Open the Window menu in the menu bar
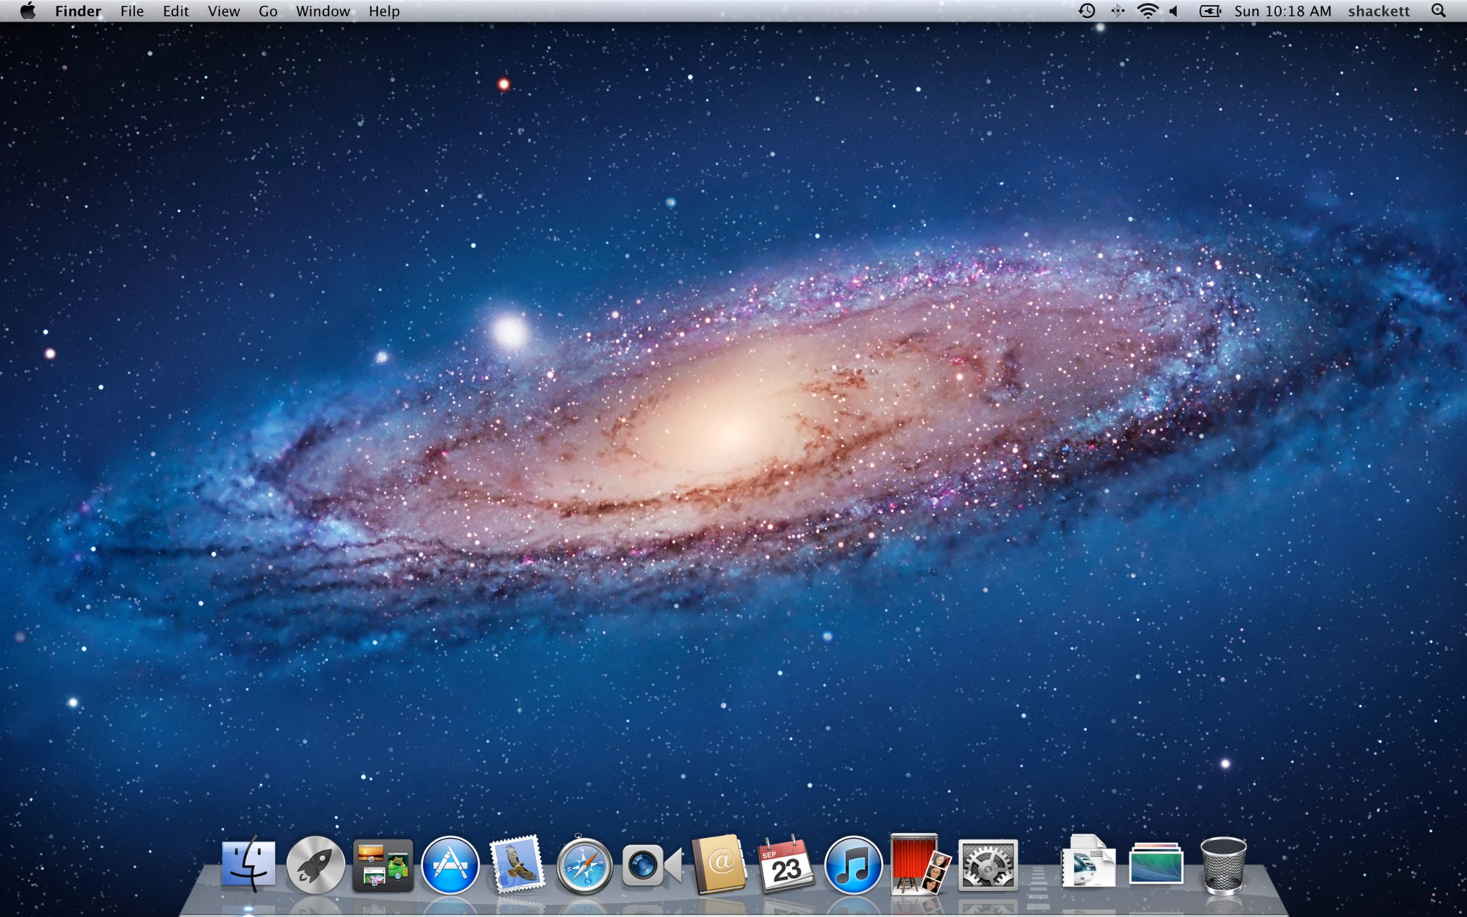 tap(322, 11)
